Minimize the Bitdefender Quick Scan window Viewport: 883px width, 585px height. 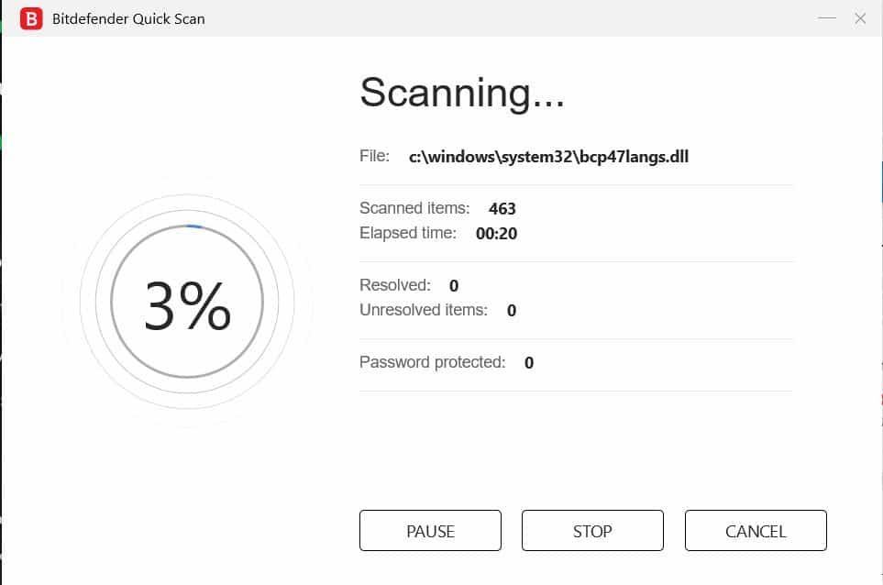pos(827,18)
